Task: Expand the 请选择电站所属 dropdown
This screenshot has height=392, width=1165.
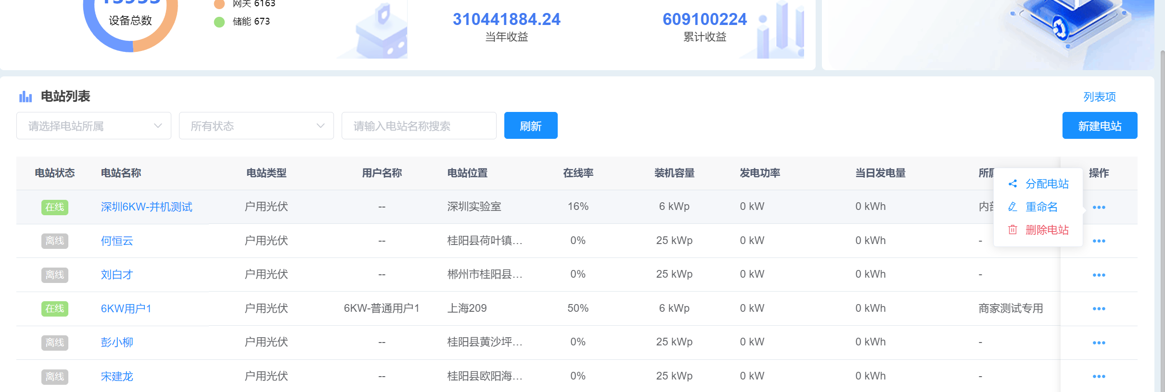Action: point(94,126)
